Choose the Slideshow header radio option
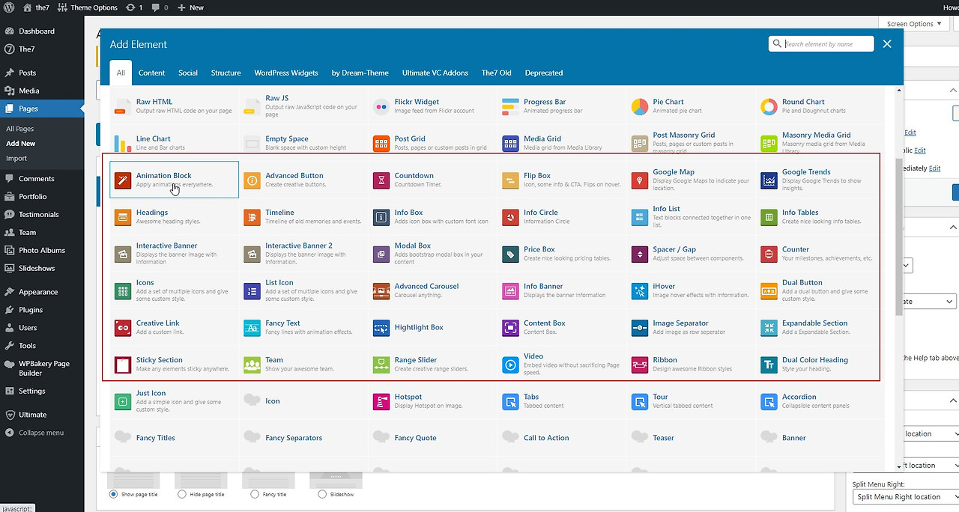959x512 pixels. pos(322,494)
